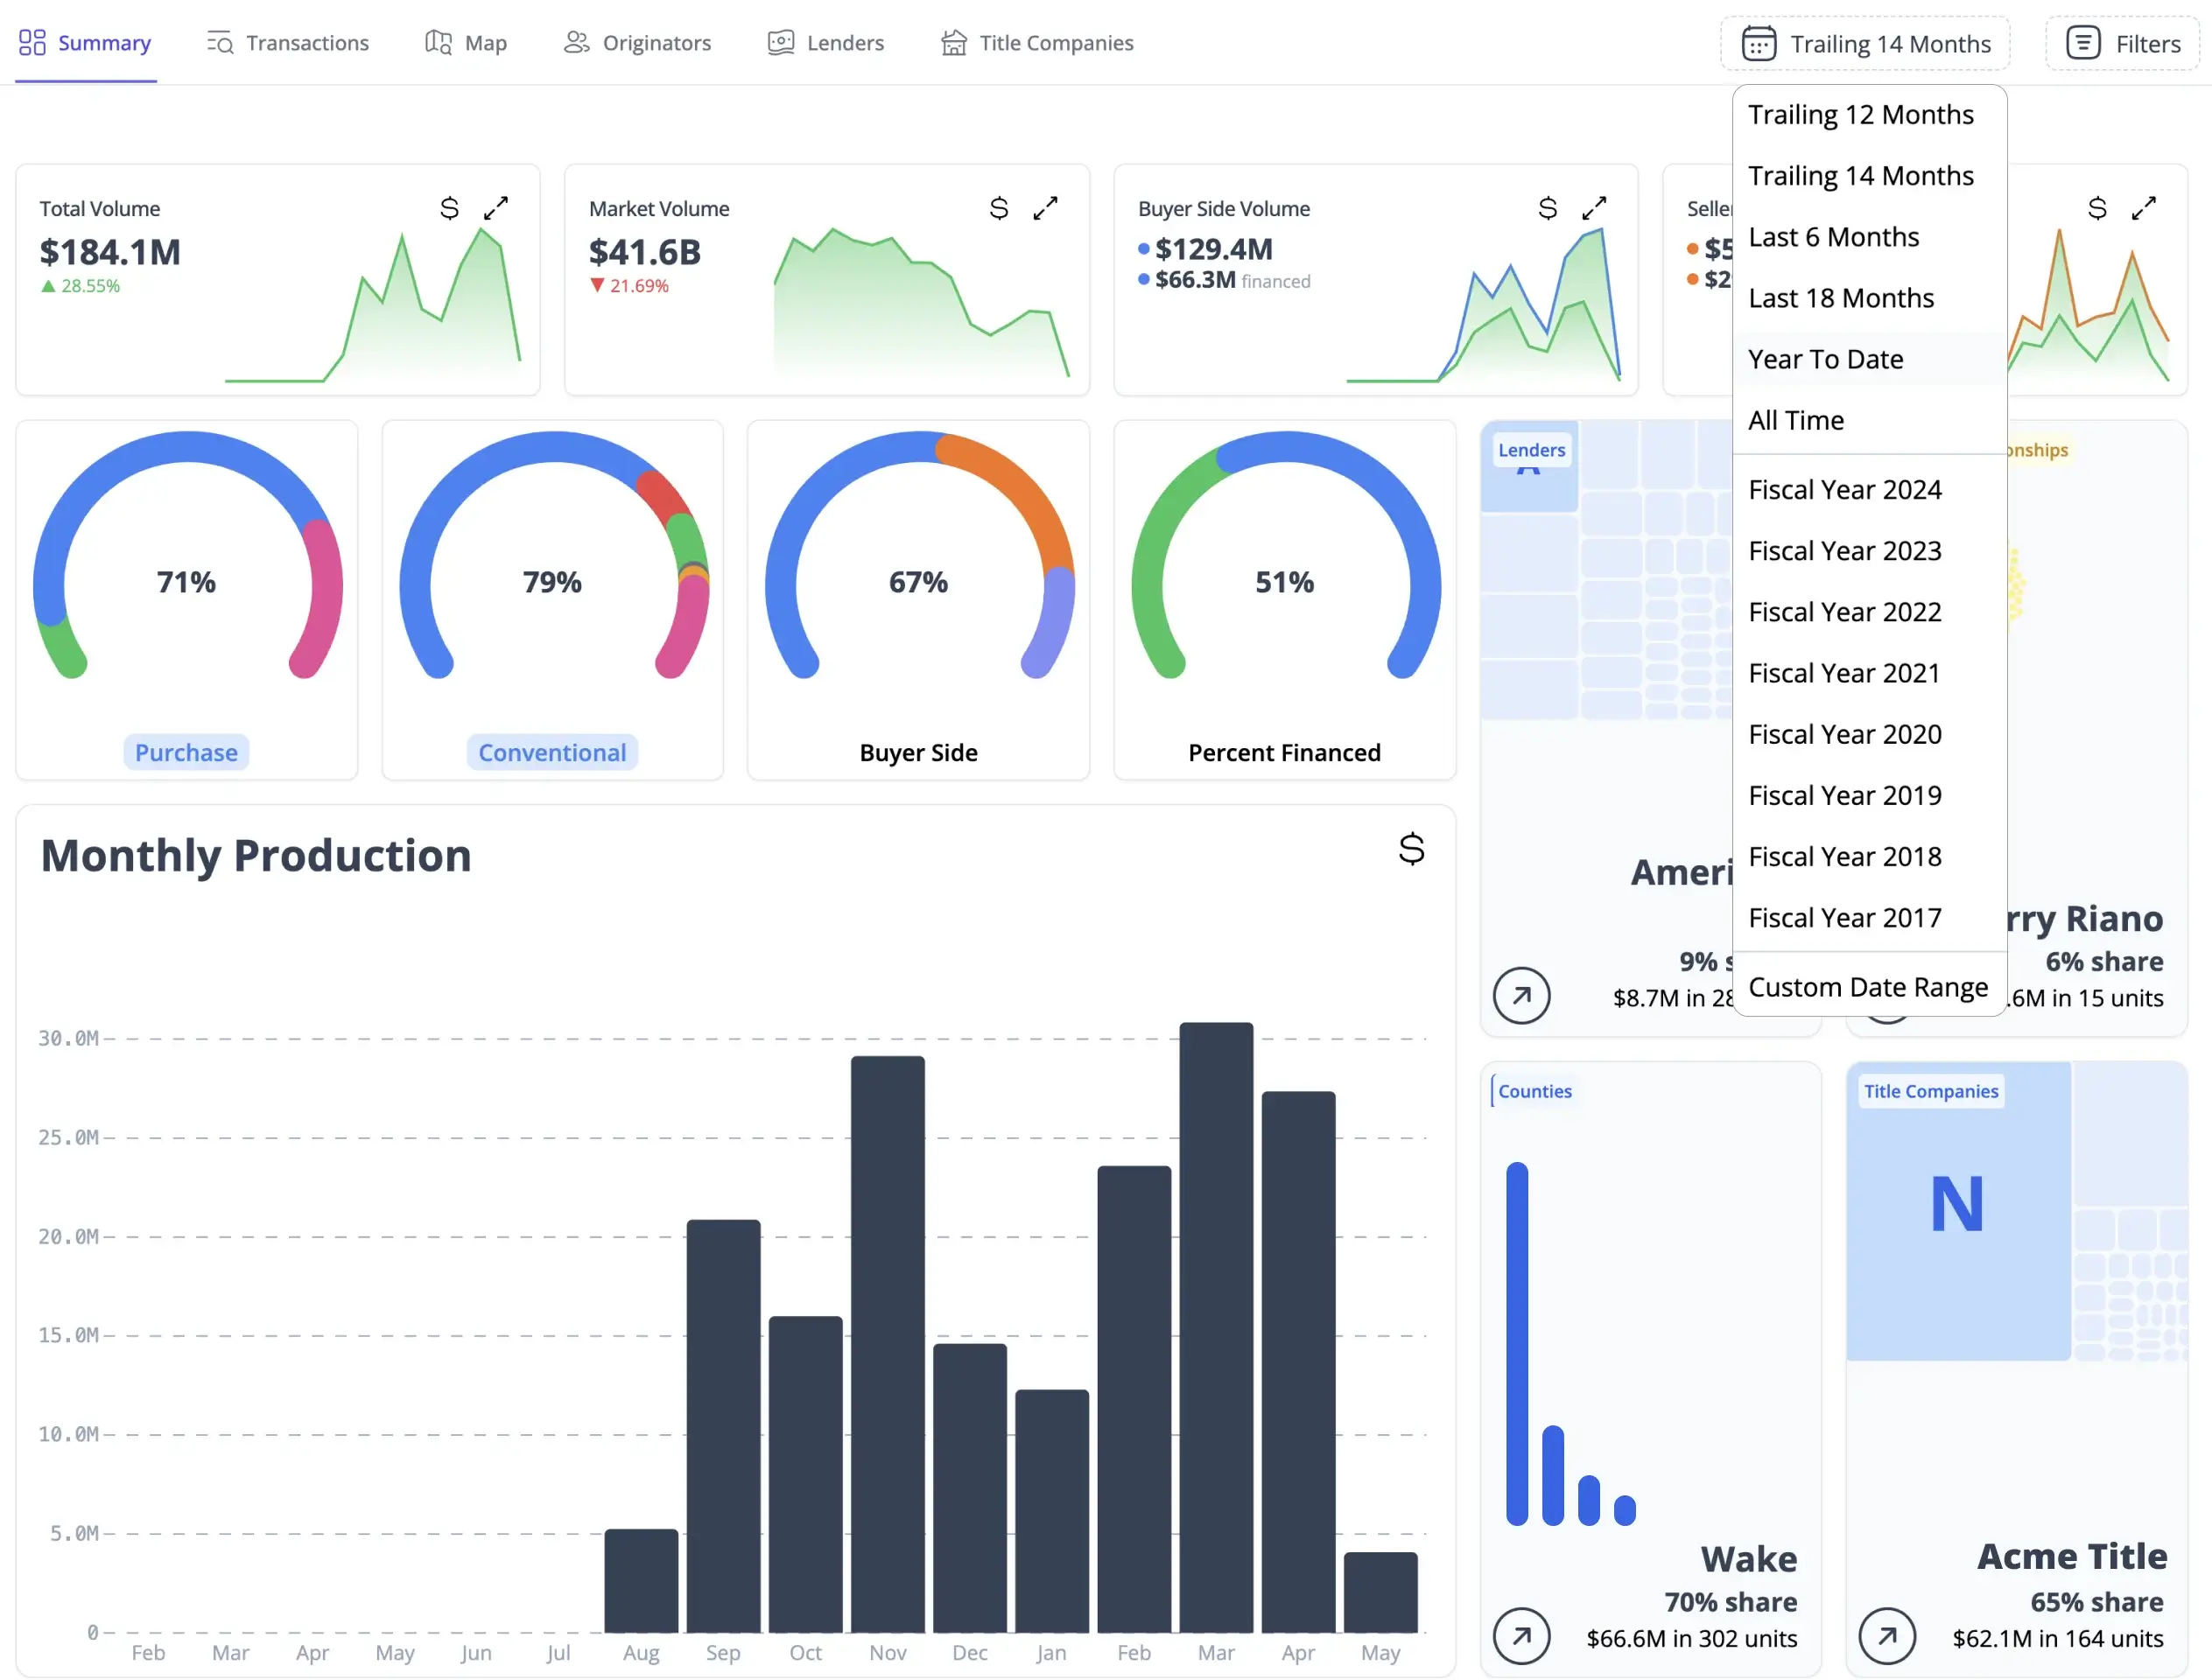Expand the Total Volume chart
The image size is (2212, 1680).
click(x=496, y=208)
